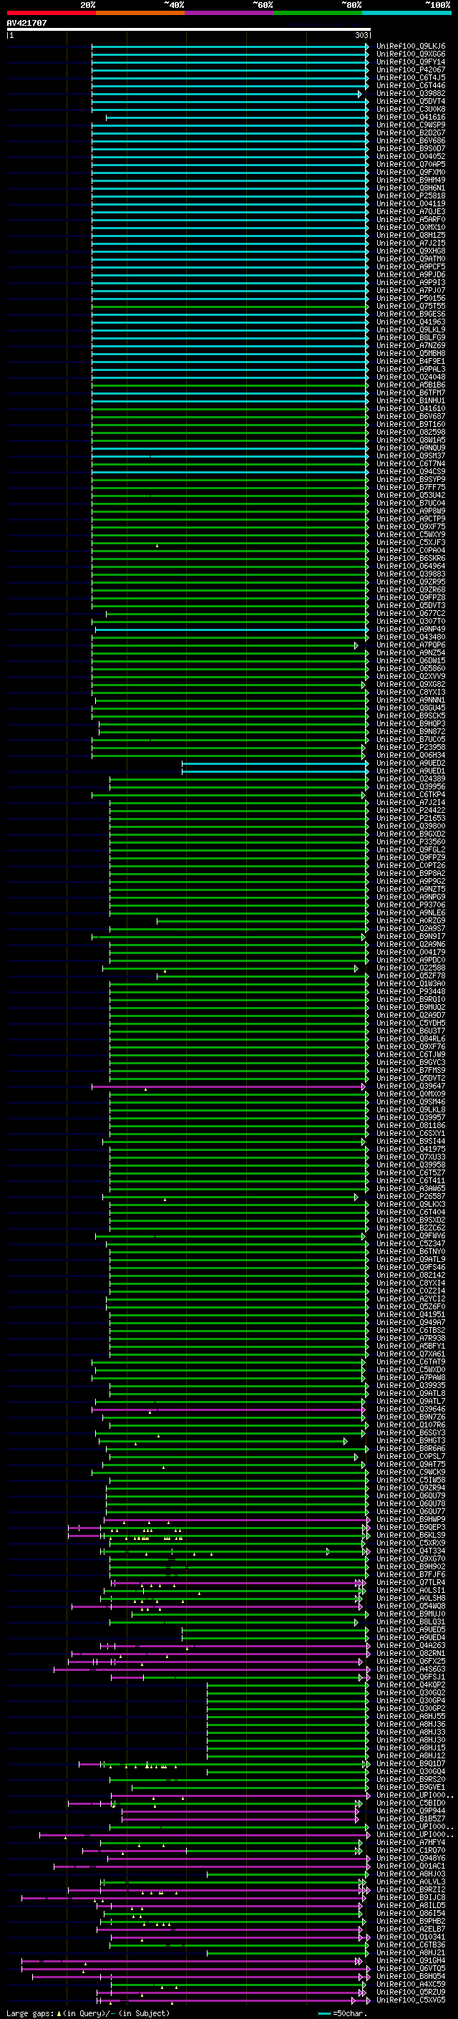
Task: Select hit label UniRef100_A3AW65
Action: pyautogui.click(x=411, y=1188)
